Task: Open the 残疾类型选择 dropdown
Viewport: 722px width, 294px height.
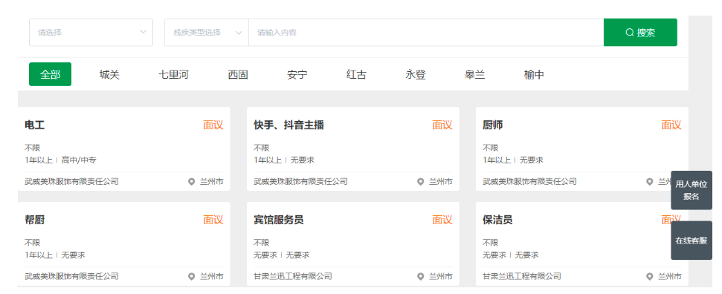Action: (x=207, y=32)
